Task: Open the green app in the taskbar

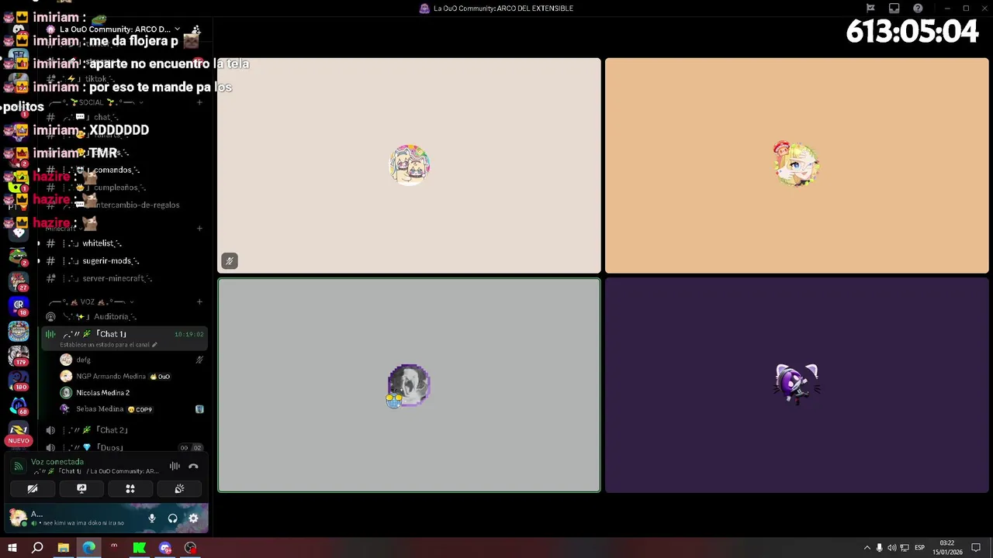Action: pyautogui.click(x=139, y=548)
